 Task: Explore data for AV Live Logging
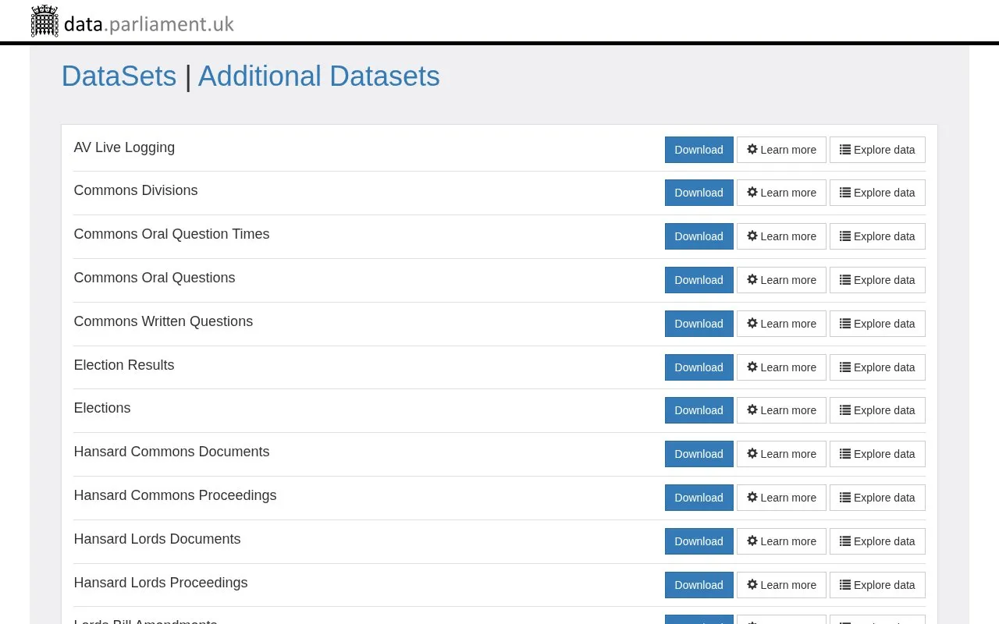pyautogui.click(x=877, y=150)
